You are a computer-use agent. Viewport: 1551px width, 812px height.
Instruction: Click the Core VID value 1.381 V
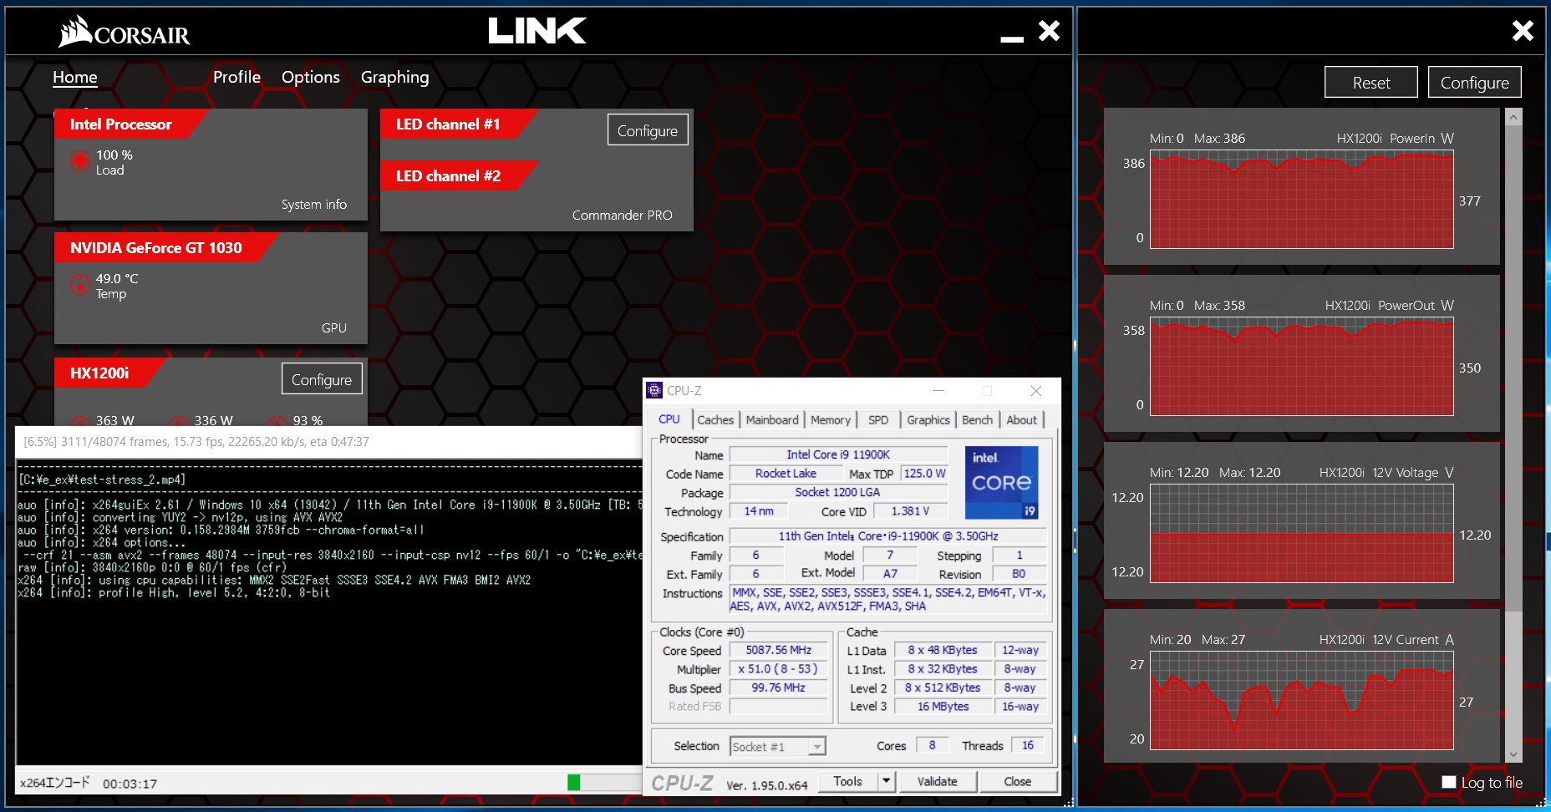(910, 510)
